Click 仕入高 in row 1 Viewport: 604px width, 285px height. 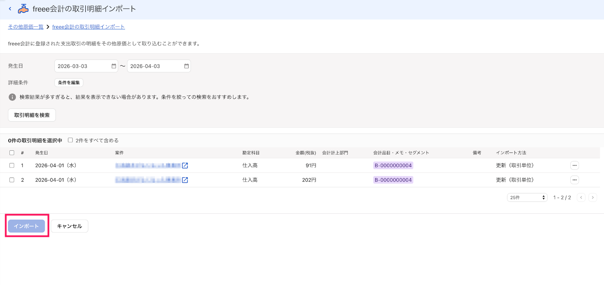(250, 165)
